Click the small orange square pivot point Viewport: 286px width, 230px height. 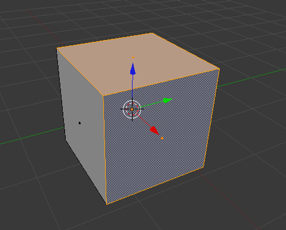tap(132, 109)
